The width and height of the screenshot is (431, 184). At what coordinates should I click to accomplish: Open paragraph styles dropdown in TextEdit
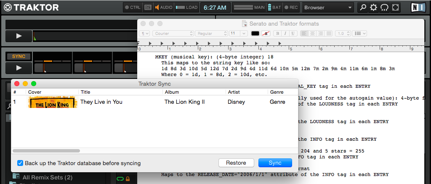pos(144,34)
